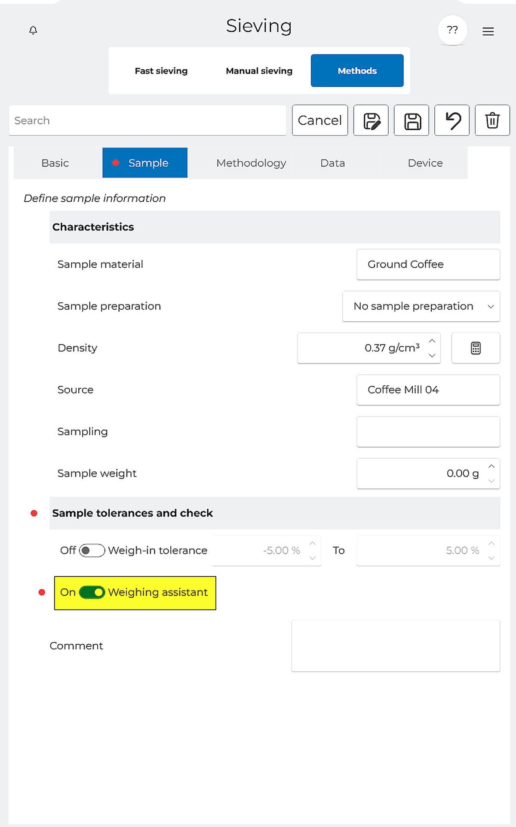Open the Device tab
Image resolution: width=516 pixels, height=827 pixels.
click(425, 163)
